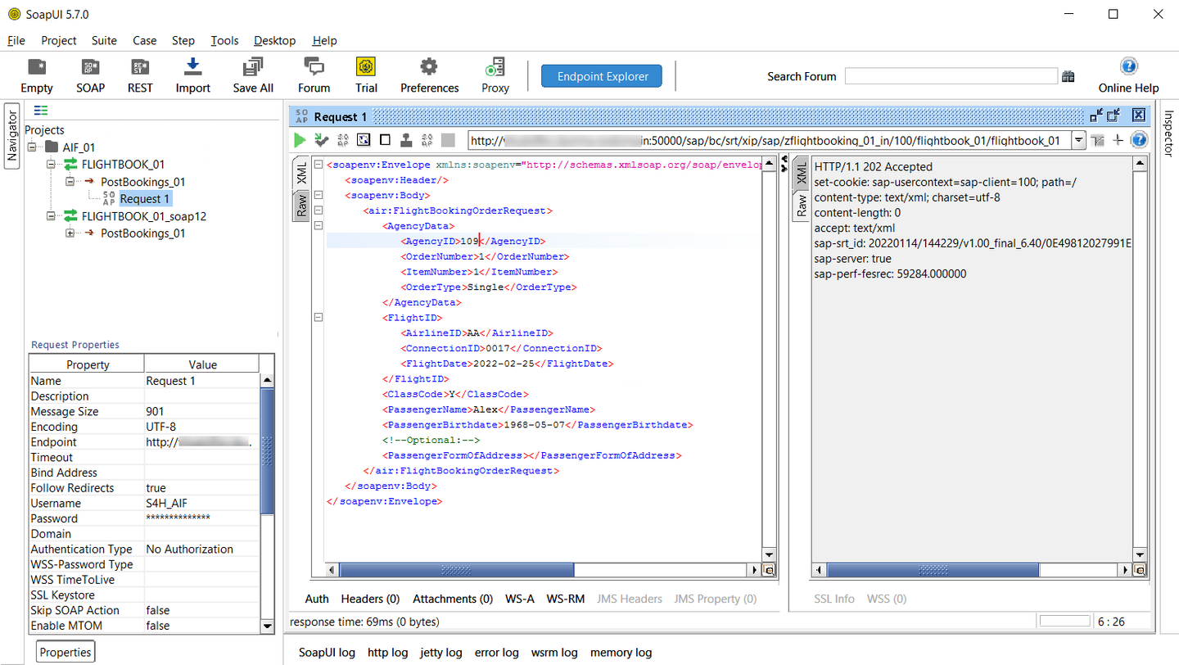Open the Suite menu

click(x=104, y=40)
